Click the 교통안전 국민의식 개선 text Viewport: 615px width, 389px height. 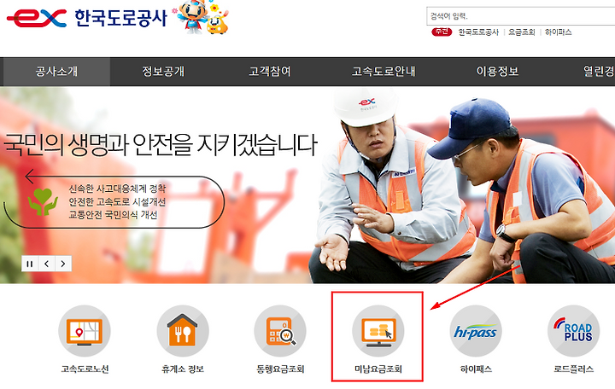113,215
